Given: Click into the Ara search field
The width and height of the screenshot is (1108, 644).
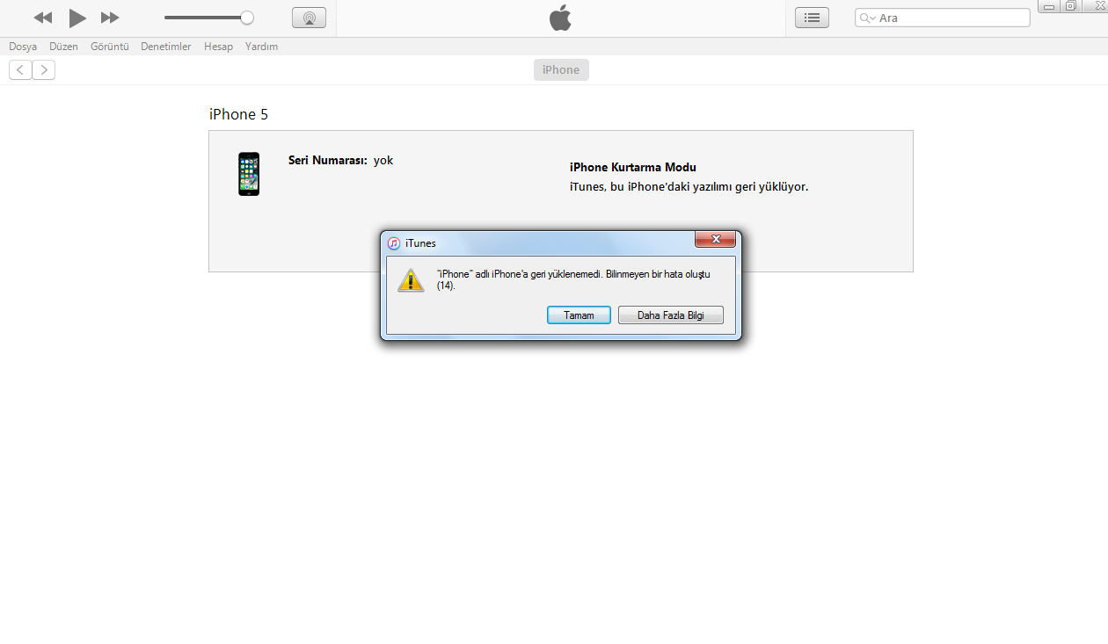Looking at the screenshot, I should 943,18.
